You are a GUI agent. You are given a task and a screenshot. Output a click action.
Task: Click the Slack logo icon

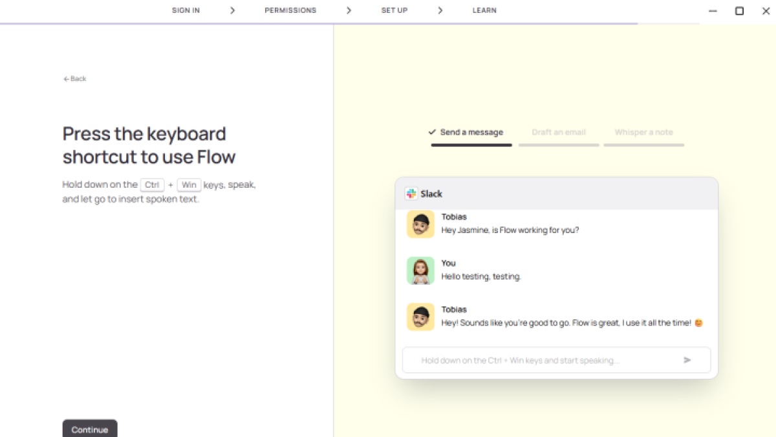(411, 194)
